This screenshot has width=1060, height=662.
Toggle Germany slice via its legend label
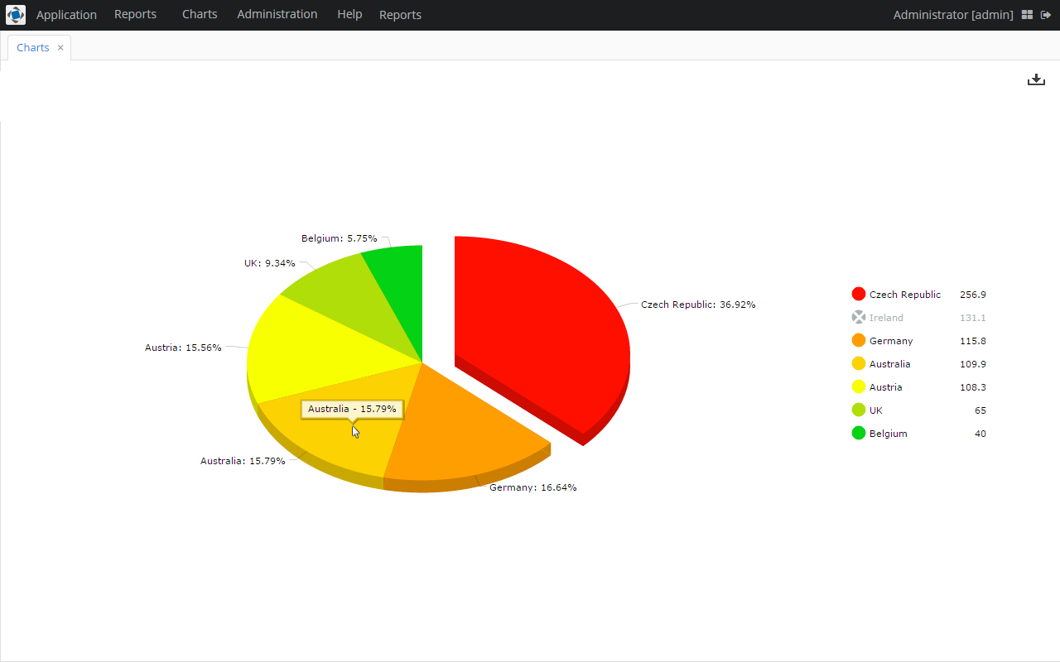(x=891, y=341)
